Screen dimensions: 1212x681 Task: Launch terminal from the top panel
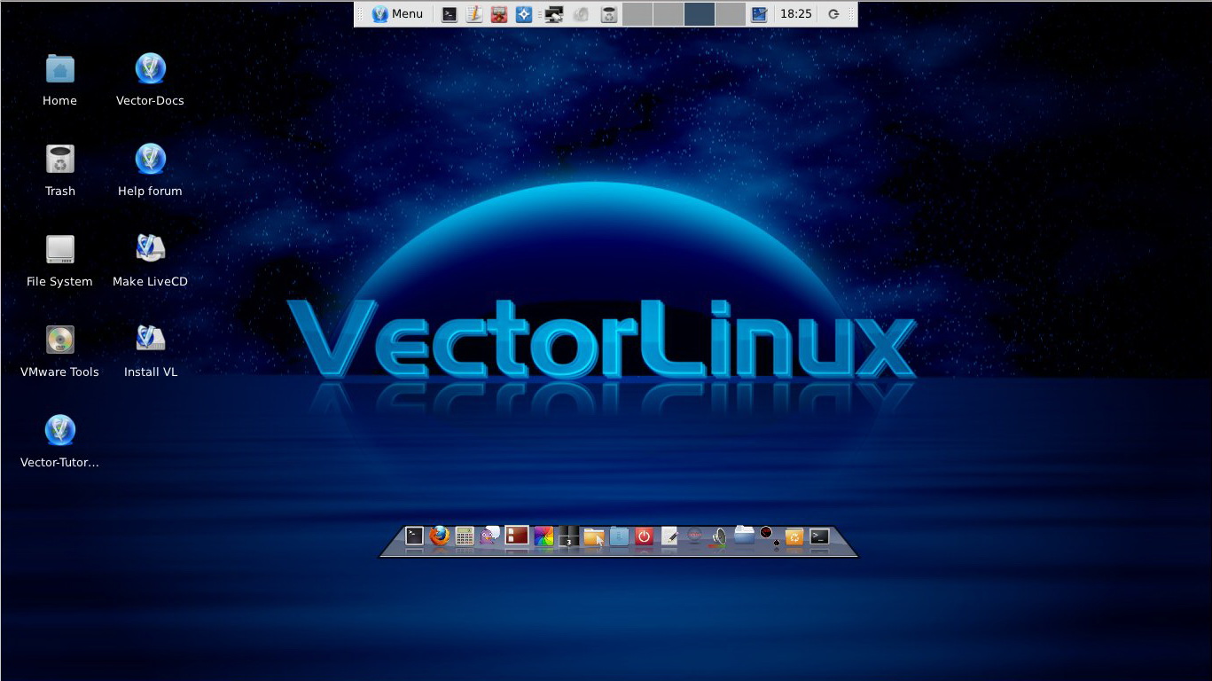point(450,14)
